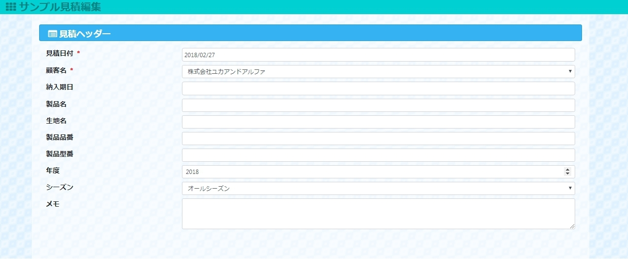Screen dimensions: 628x259
Task: Click the シーズン field label
Action: click(x=60, y=187)
